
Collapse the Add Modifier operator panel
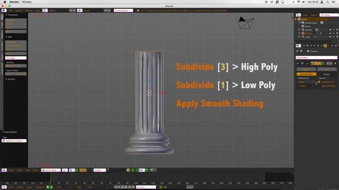coord(3,132)
